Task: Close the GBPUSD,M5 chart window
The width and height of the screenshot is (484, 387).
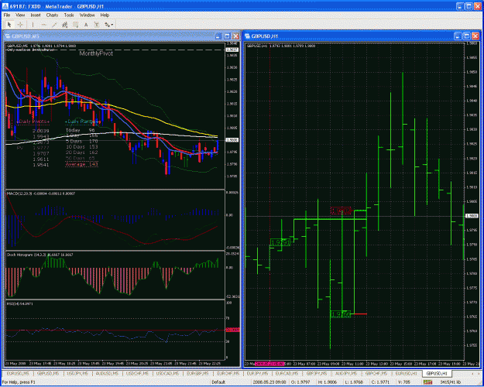Action: point(236,36)
